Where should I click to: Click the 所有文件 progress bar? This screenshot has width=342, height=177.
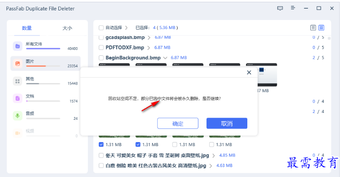point(43,49)
